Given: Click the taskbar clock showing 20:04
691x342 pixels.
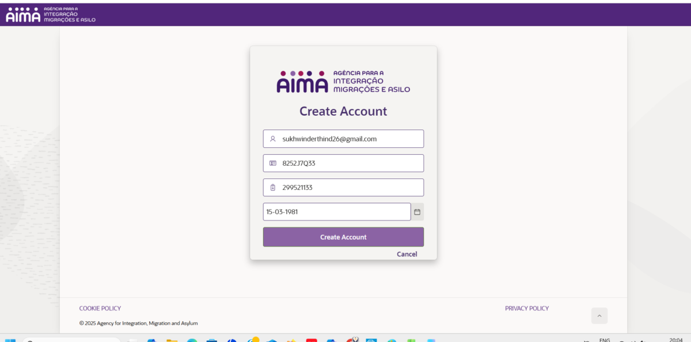Looking at the screenshot, I should tap(676, 340).
